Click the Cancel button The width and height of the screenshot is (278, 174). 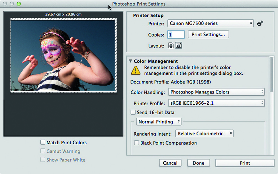[170, 163]
